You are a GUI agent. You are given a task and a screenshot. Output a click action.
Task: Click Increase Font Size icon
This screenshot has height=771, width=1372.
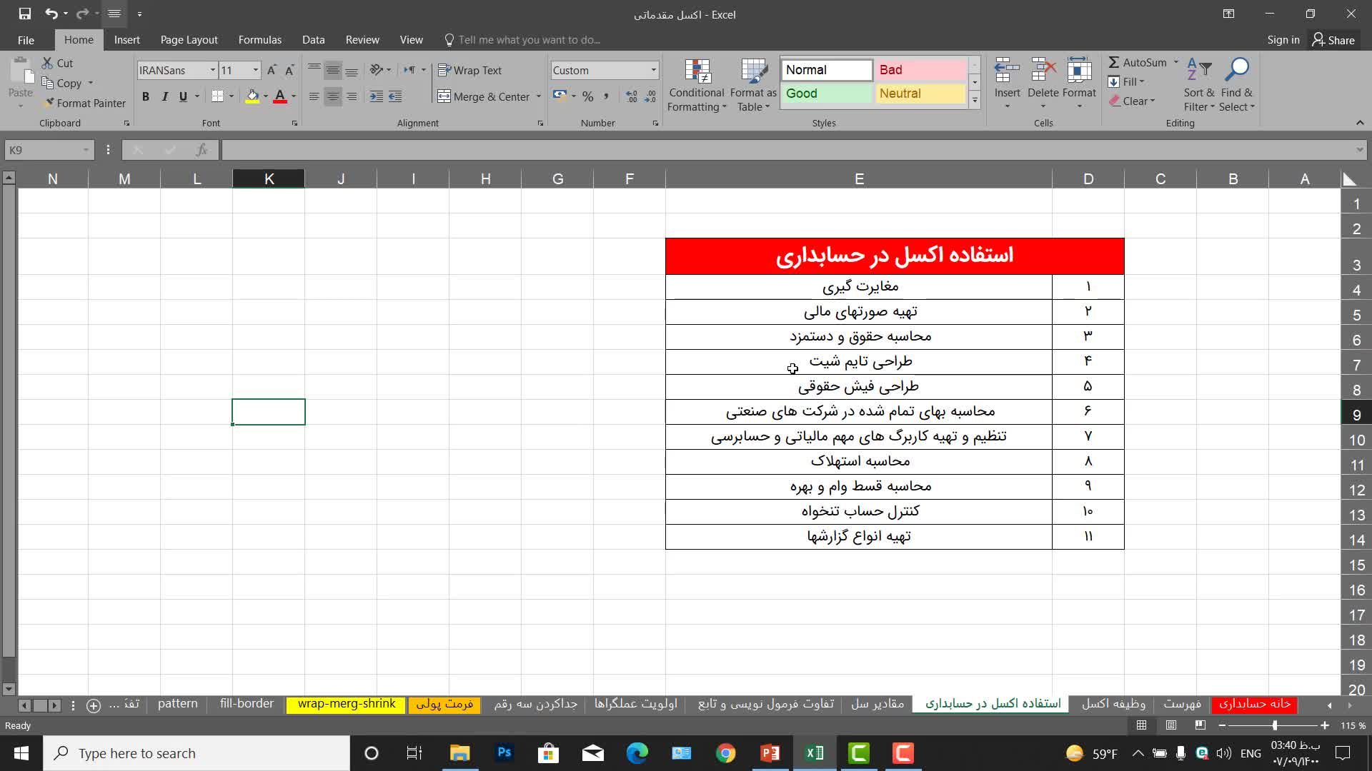pos(272,70)
